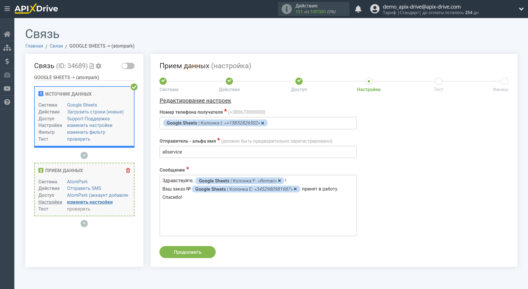Viewport: 528px width, 289px height.
Task: Click the Продолжить button
Action: click(188, 252)
